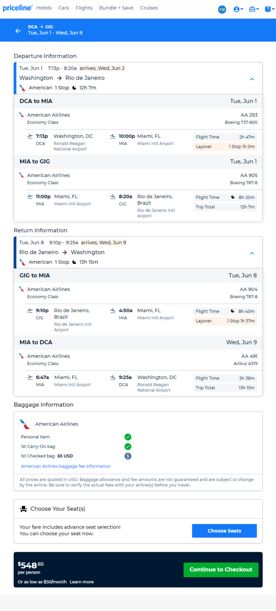Click Continue to Checkout

(x=221, y=569)
